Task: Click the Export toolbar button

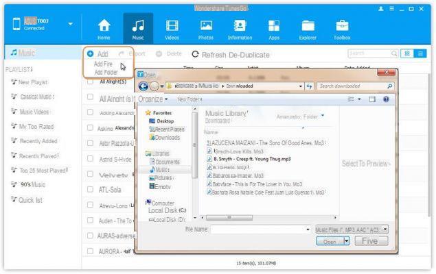Action: pos(132,54)
